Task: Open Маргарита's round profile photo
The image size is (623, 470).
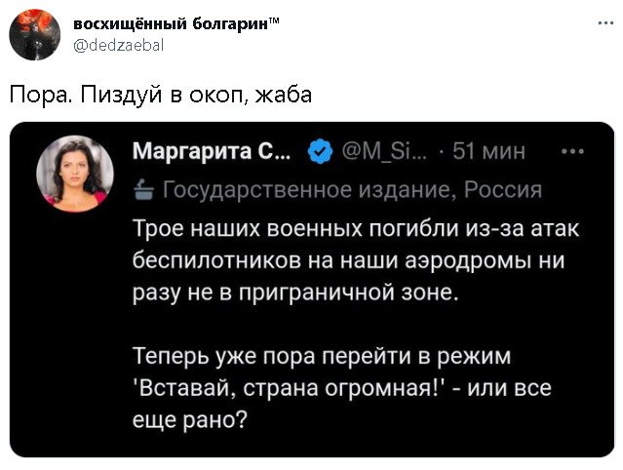Action: click(75, 174)
